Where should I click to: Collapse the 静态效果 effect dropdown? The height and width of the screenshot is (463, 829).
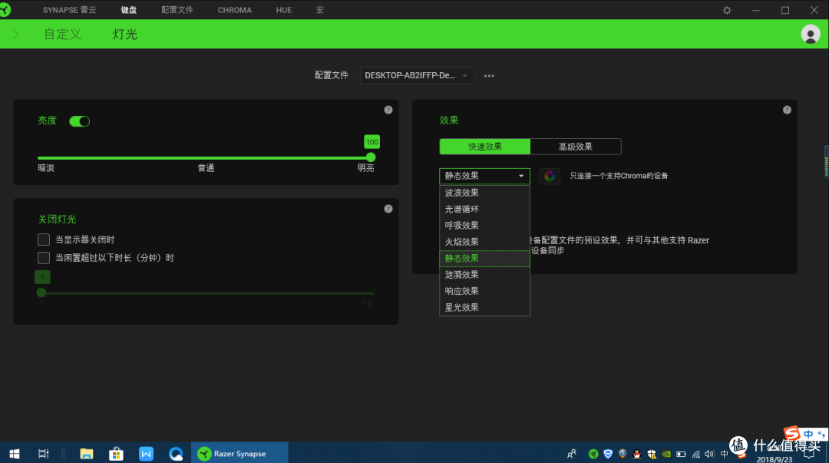click(x=484, y=176)
